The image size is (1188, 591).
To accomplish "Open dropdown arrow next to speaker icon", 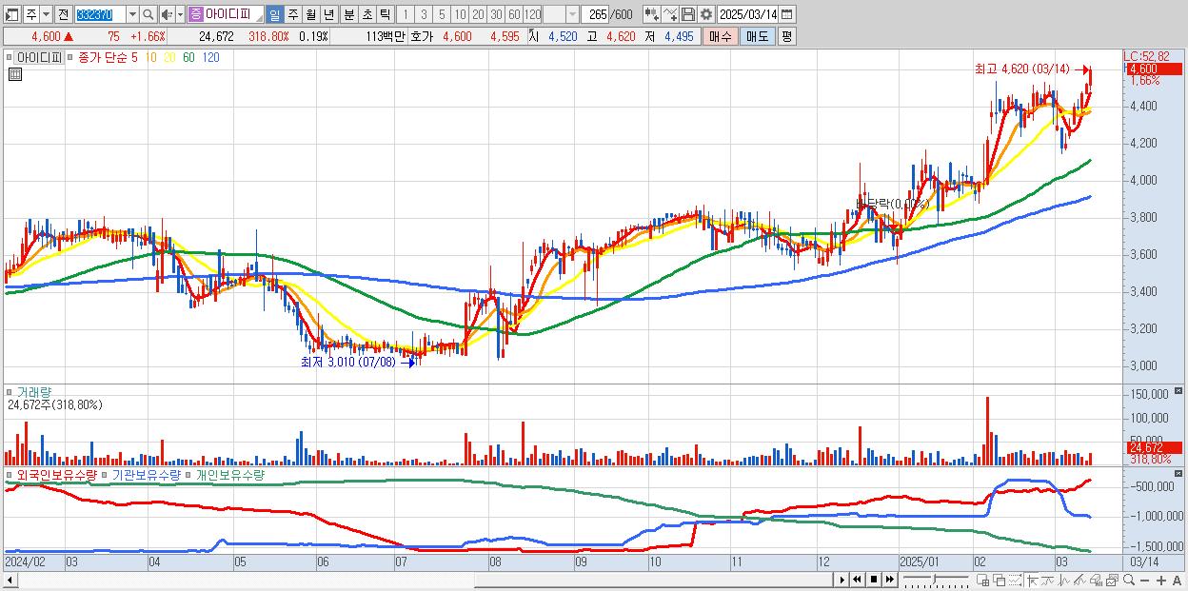I will pos(180,14).
